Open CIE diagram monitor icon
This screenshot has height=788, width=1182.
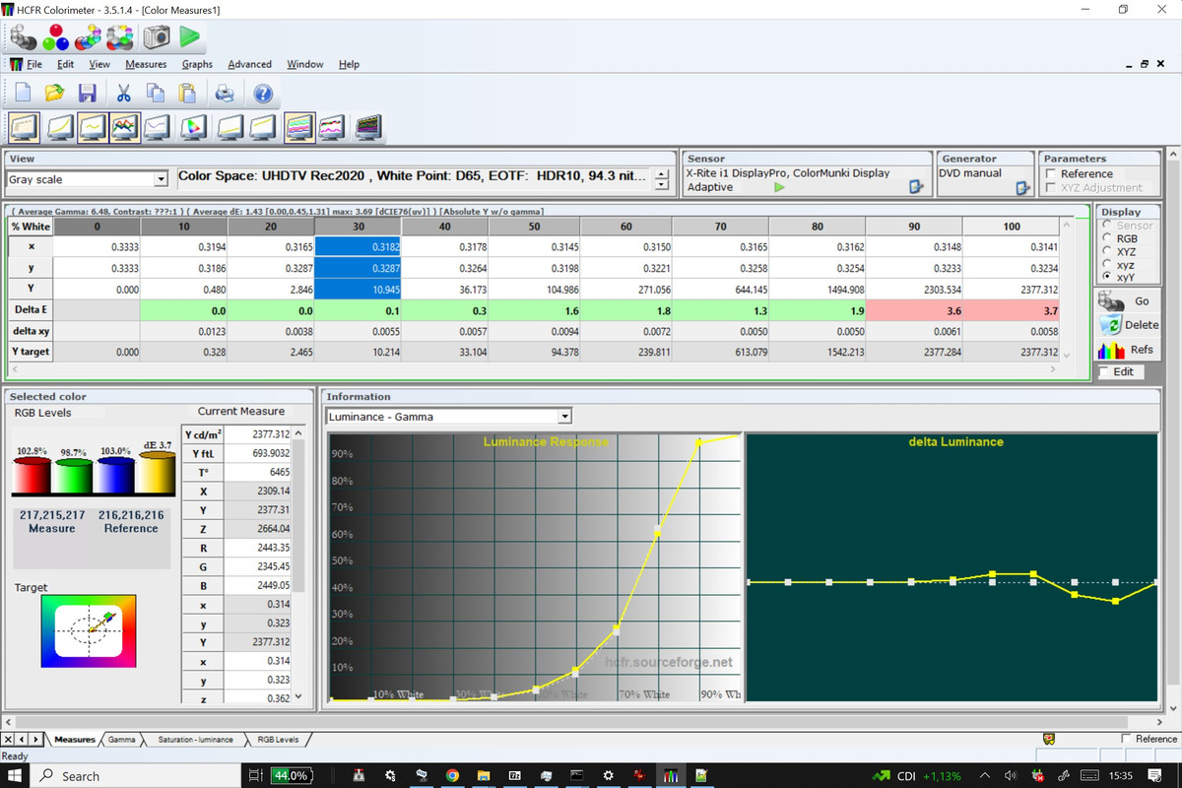(x=192, y=127)
